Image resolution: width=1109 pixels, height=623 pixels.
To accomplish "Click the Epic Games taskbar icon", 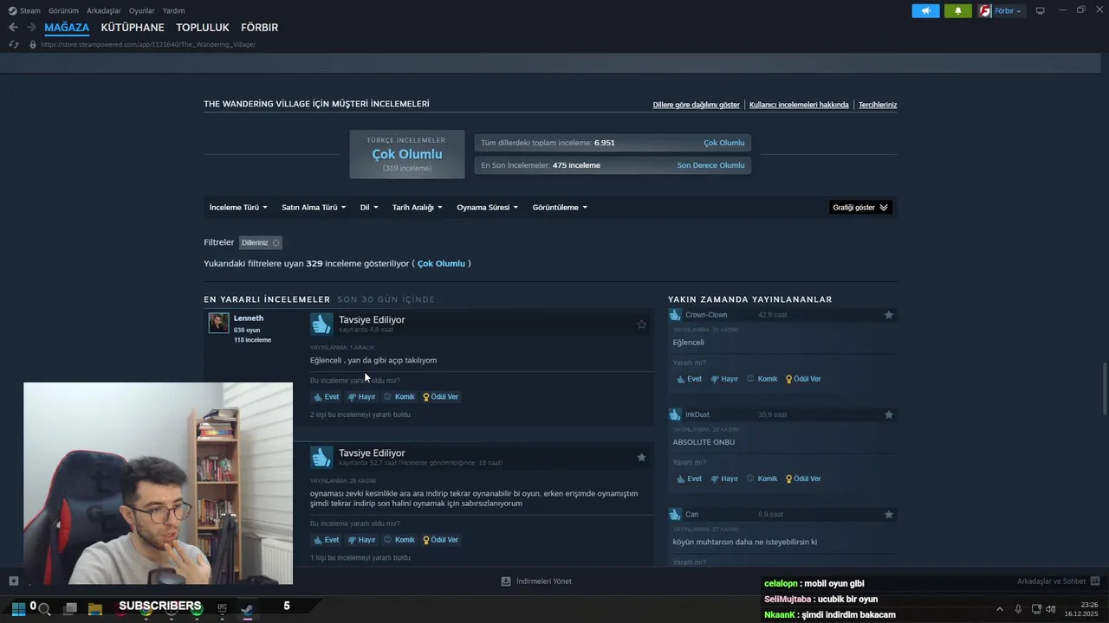I will point(223,609).
